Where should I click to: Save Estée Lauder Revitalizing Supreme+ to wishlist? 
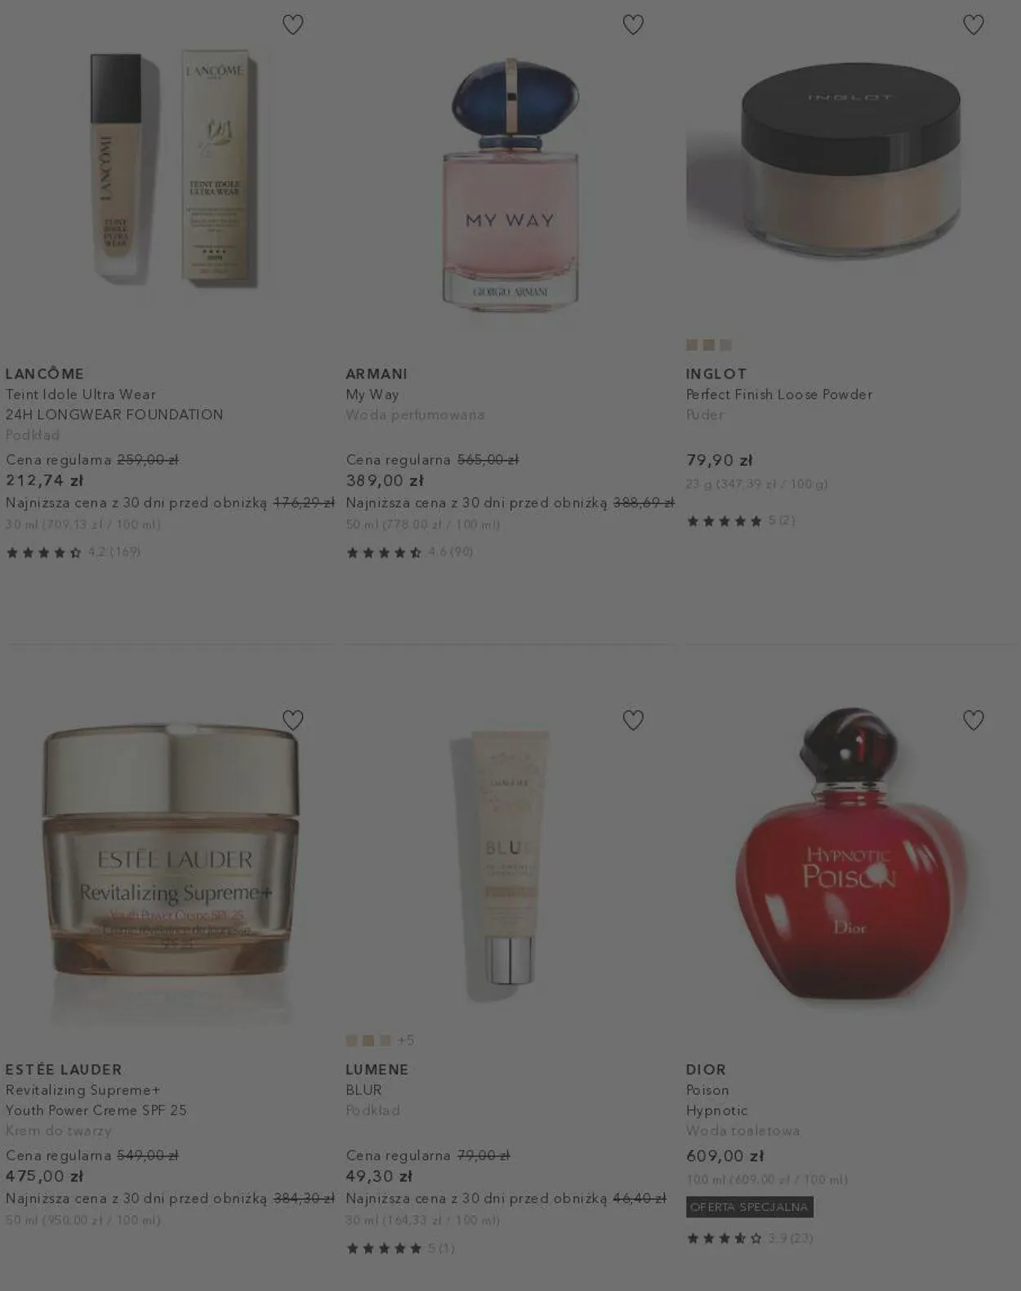point(292,720)
